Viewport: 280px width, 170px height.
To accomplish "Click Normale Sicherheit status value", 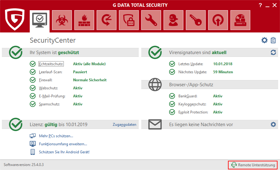I will tap(90, 80).
